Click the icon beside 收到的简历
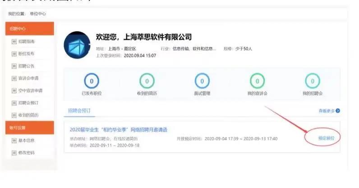 pos(14,115)
